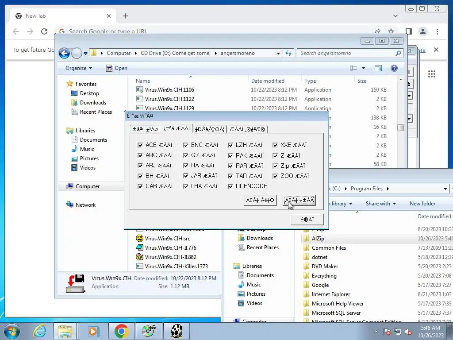Click the file list vertical scrollbar thumb
The height and width of the screenshot is (340, 453).
tap(401, 127)
